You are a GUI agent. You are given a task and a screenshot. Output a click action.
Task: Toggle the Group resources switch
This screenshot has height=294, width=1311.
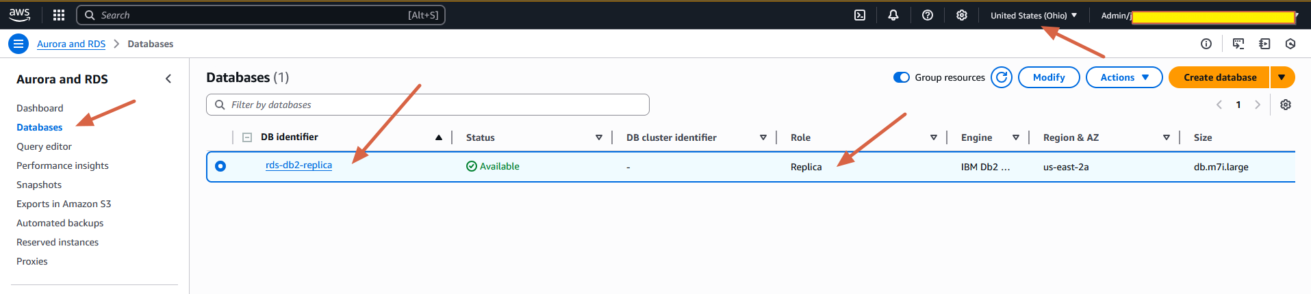point(902,77)
